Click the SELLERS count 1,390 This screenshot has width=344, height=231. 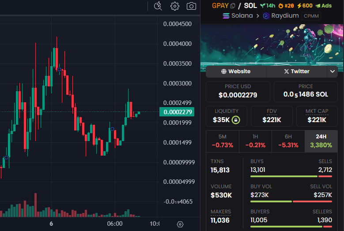325,220
